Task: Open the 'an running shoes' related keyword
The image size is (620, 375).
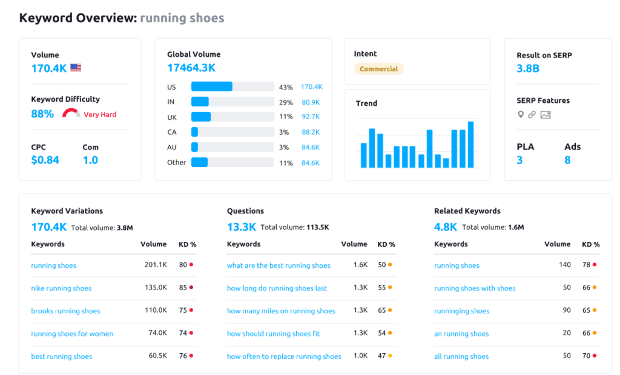Action: 461,333
